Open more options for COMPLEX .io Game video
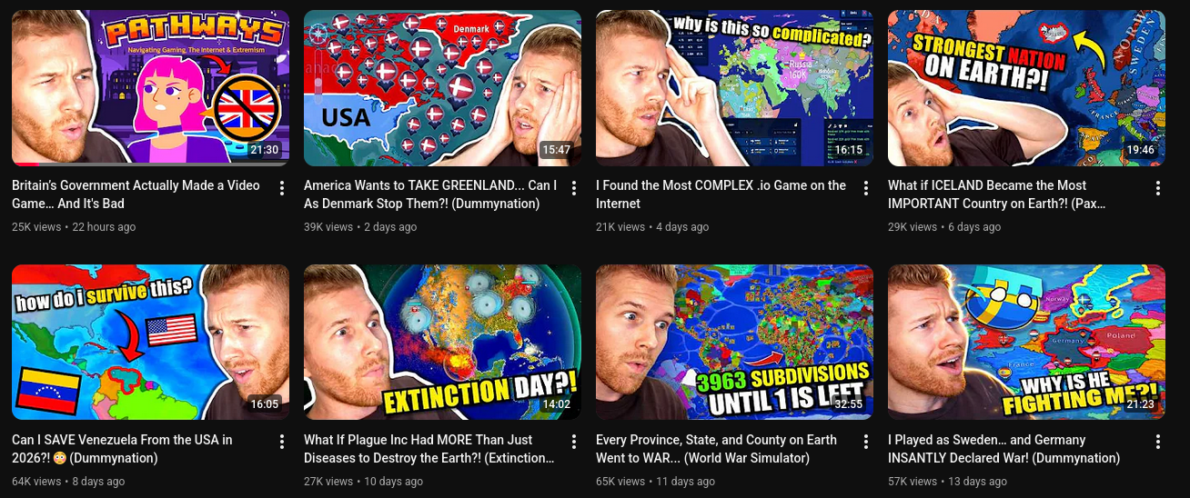Viewport: 1190px width, 498px height. (x=865, y=188)
